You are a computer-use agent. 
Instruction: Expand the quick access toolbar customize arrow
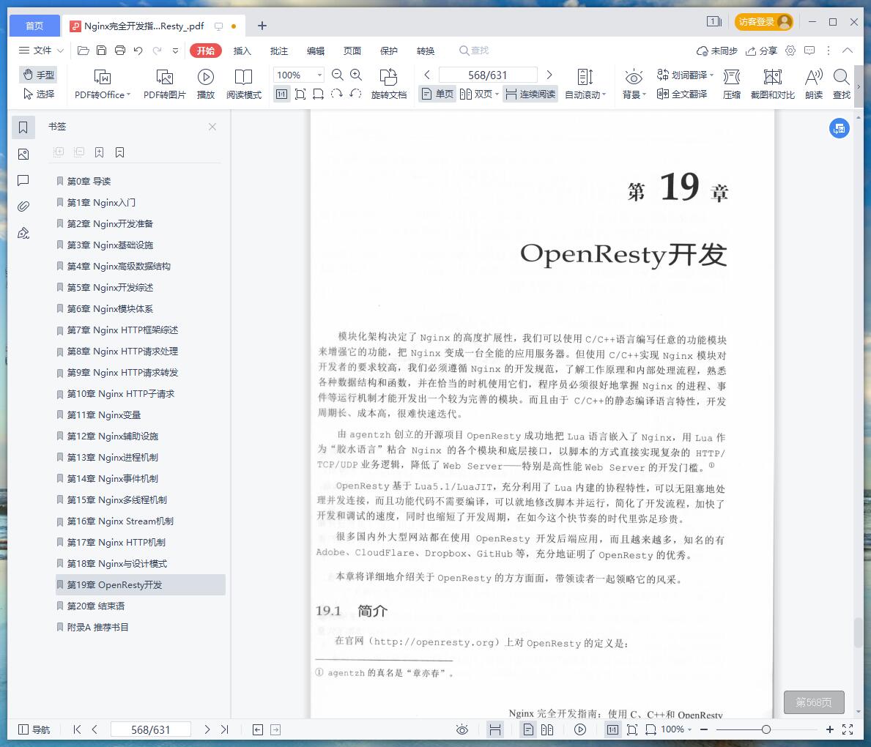pyautogui.click(x=176, y=51)
